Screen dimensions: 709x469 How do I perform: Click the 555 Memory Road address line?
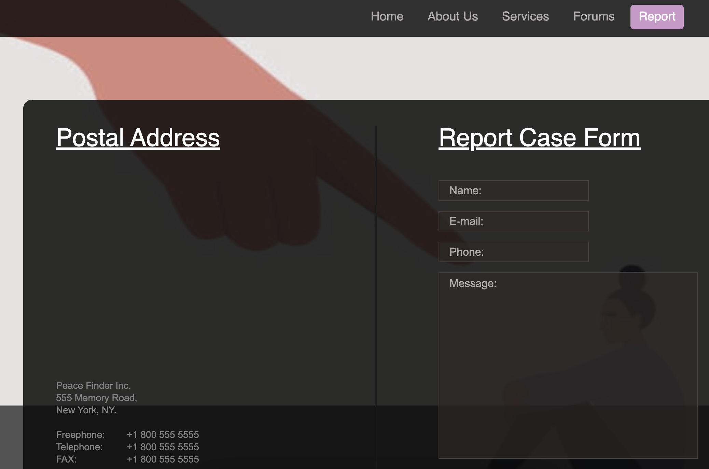point(96,398)
